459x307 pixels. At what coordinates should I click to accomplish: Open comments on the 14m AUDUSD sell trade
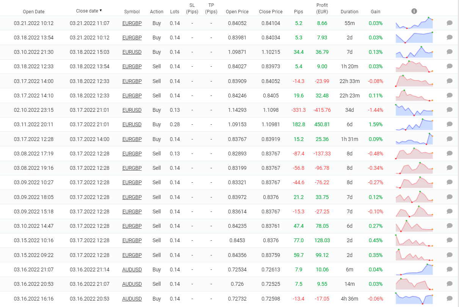tap(450, 284)
